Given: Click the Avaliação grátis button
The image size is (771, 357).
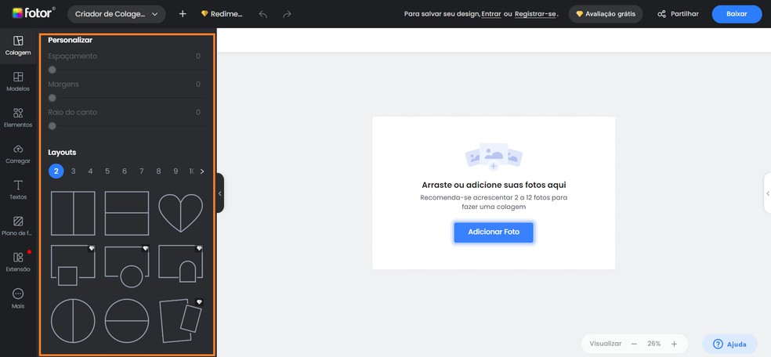Looking at the screenshot, I should coord(606,14).
